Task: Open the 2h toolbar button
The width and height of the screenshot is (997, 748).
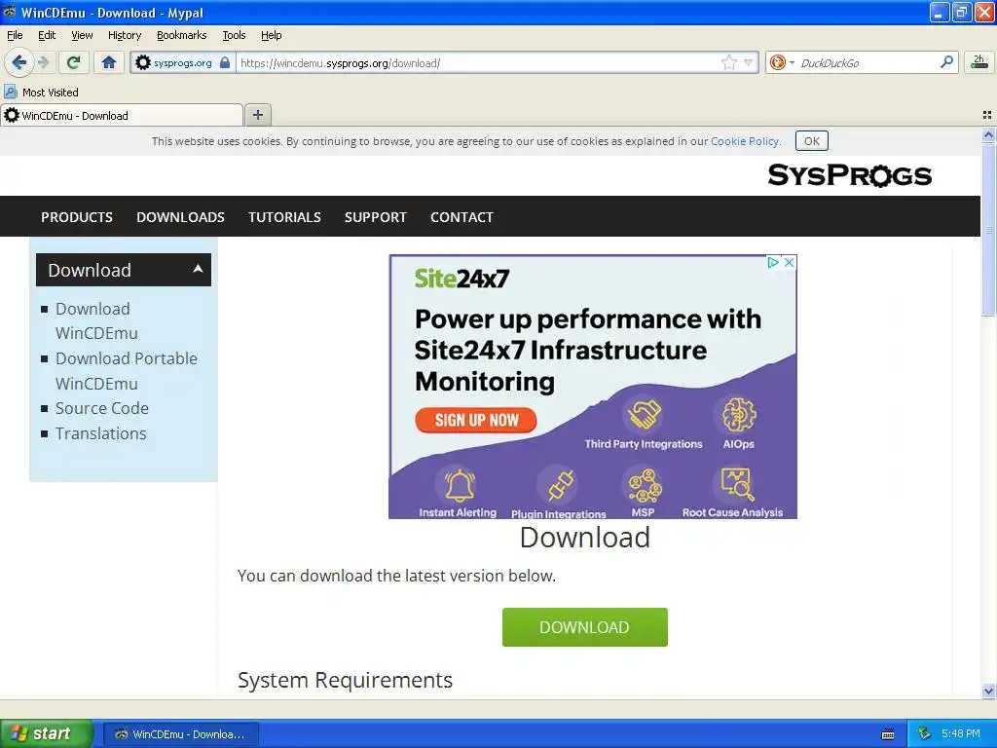Action: click(979, 62)
